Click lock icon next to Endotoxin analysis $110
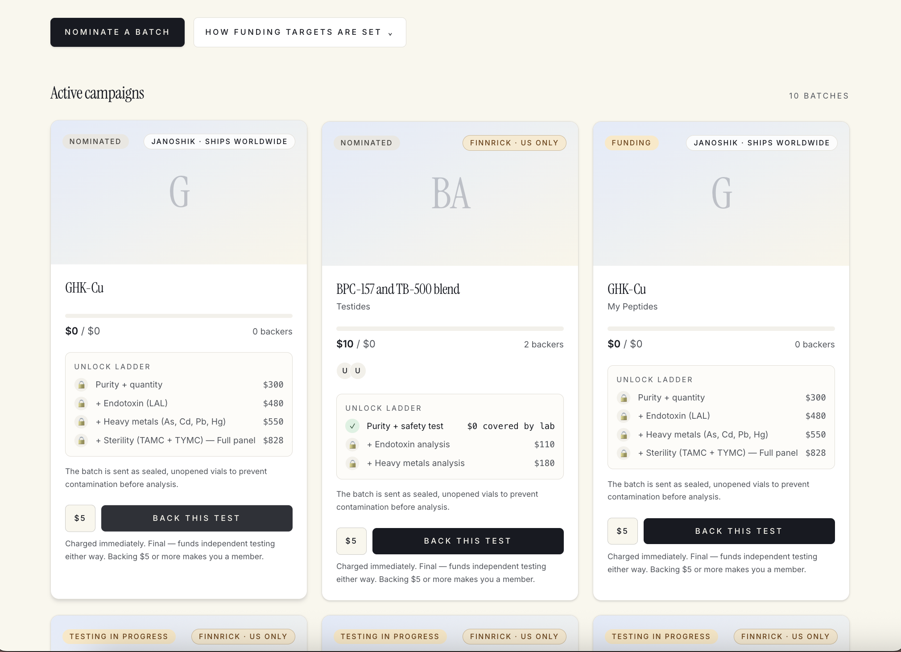This screenshot has height=652, width=901. [352, 445]
